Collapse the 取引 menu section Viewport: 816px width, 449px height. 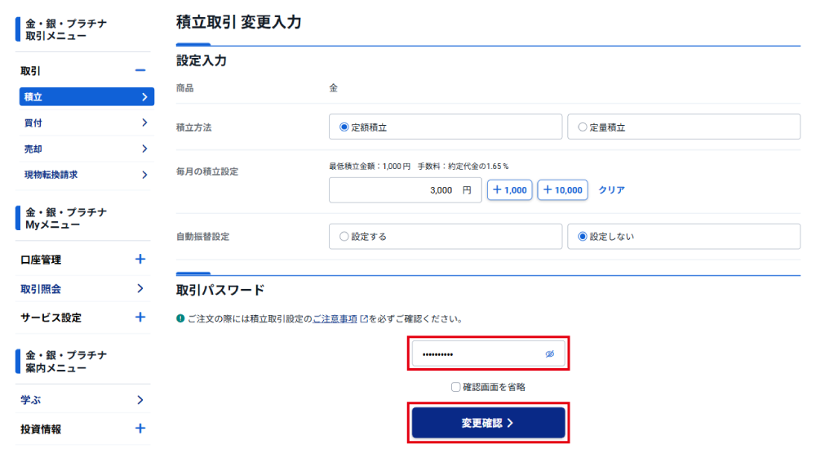click(140, 71)
